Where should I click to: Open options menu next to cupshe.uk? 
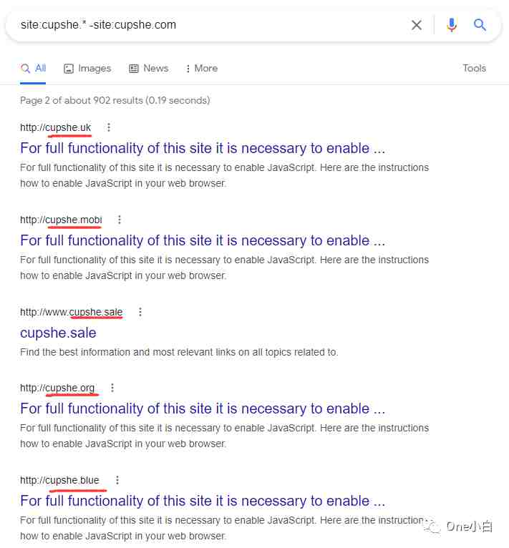[109, 127]
